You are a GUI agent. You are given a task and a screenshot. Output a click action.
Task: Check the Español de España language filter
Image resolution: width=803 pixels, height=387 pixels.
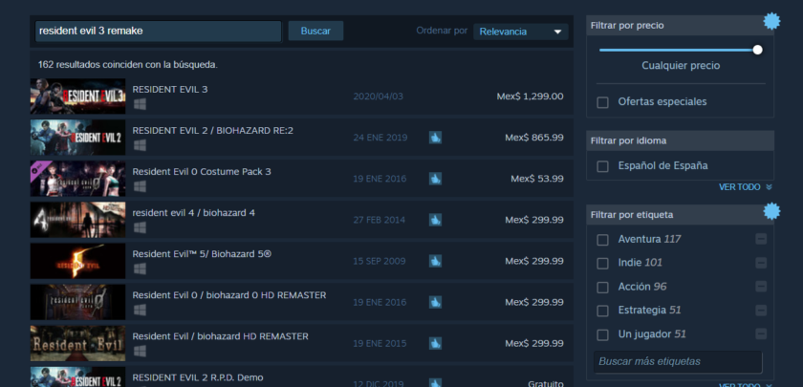point(603,166)
